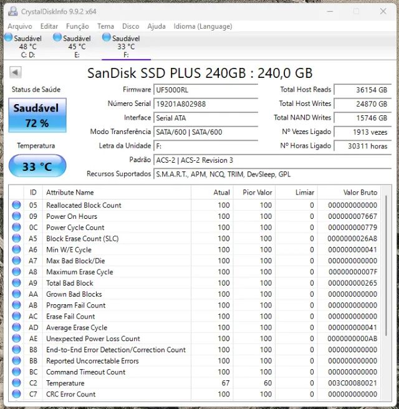
Task: Click the Attribute Name column header
Action: [117, 193]
